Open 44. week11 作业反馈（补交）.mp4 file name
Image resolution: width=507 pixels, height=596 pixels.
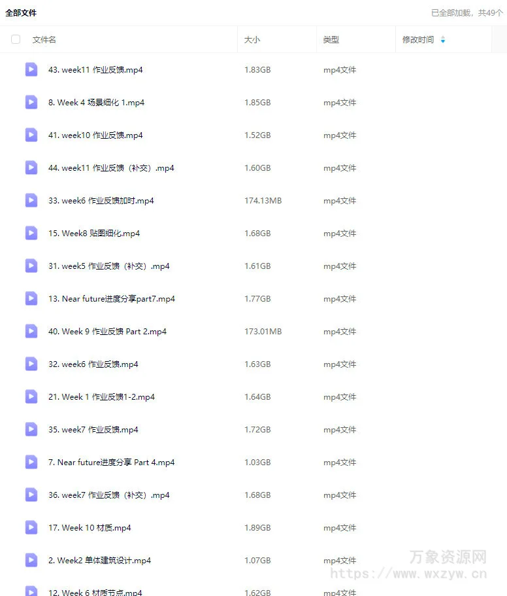click(111, 168)
